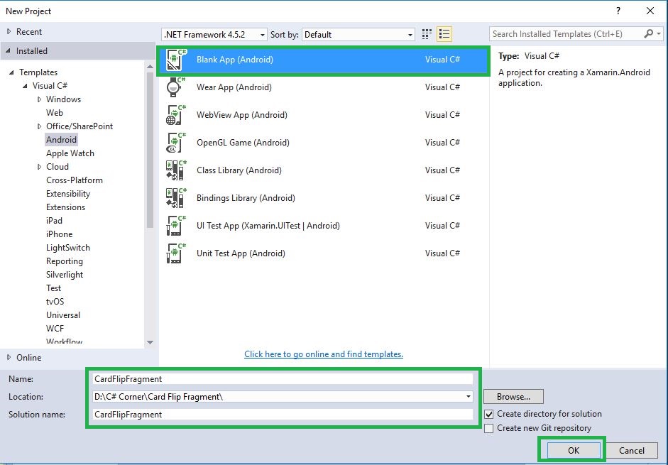Select the Silverlight category
Viewport: 668px width, 465px height.
click(65, 275)
